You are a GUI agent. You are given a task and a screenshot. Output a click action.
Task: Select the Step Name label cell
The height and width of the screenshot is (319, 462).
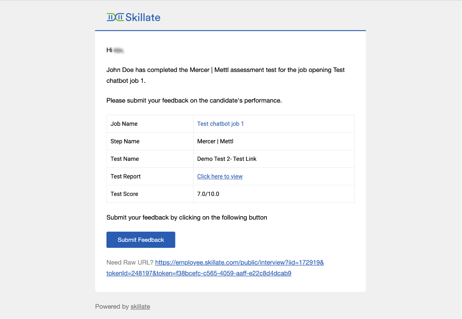(x=150, y=141)
